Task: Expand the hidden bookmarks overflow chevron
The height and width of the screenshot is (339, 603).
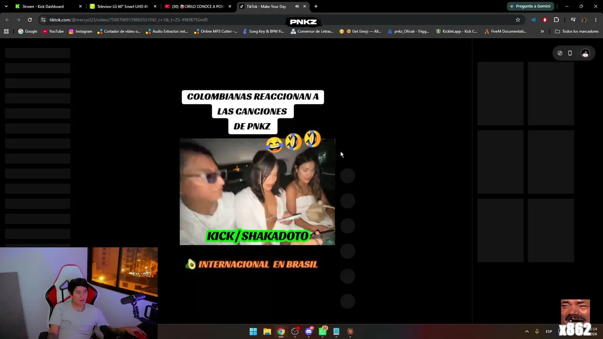Action: click(542, 32)
